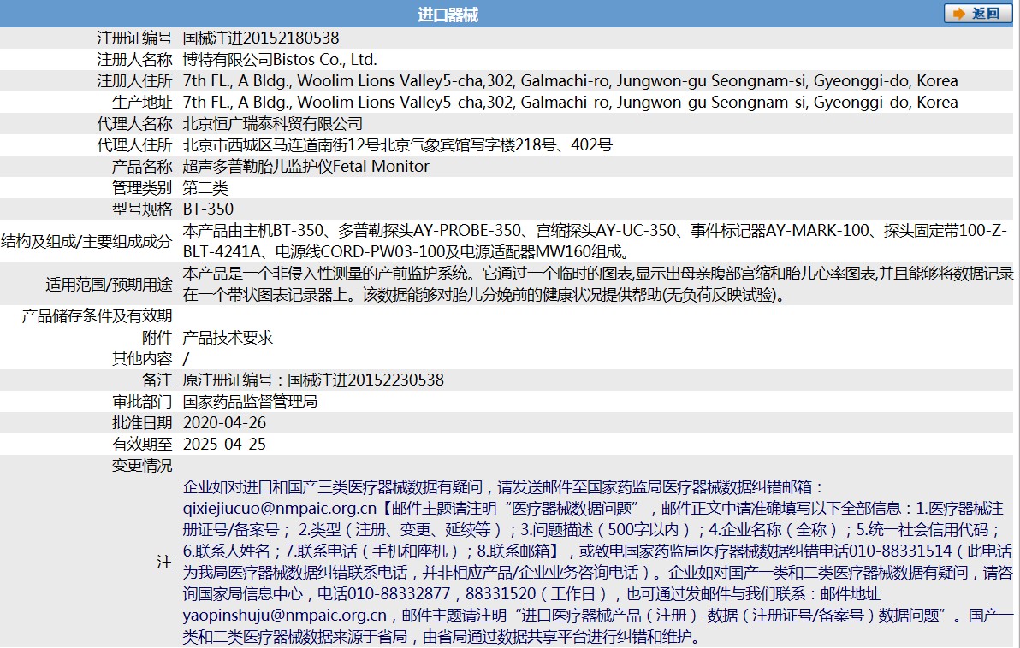Click the 产品名称 label
Viewport: 1020px width, 648px height.
(142, 167)
